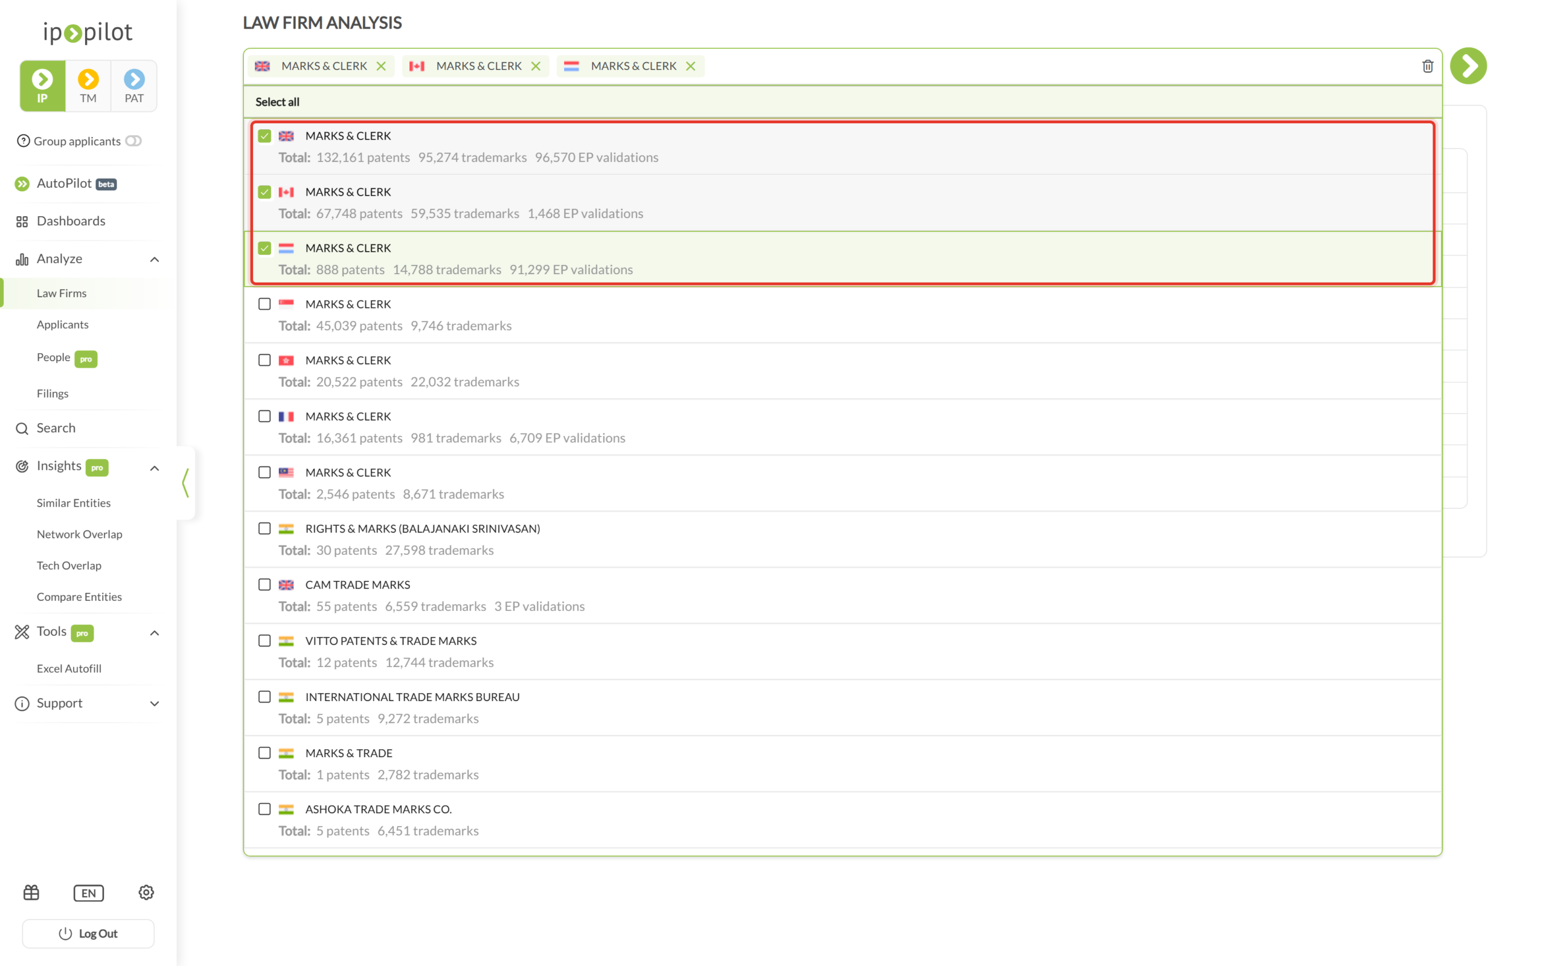This screenshot has width=1546, height=966.
Task: Open Applicants under Analyze
Action: coord(63,325)
